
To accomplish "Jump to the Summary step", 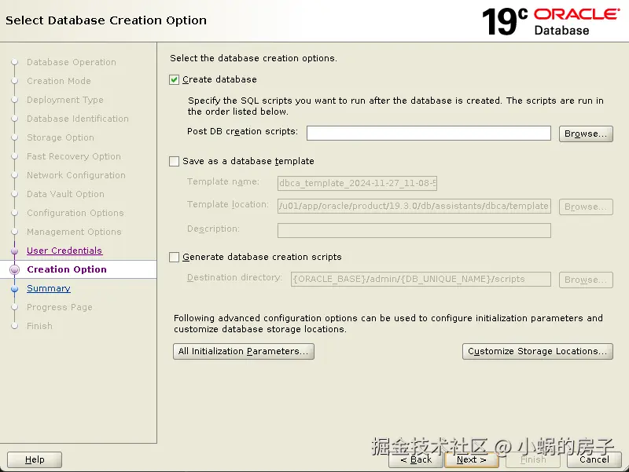I will click(x=49, y=288).
